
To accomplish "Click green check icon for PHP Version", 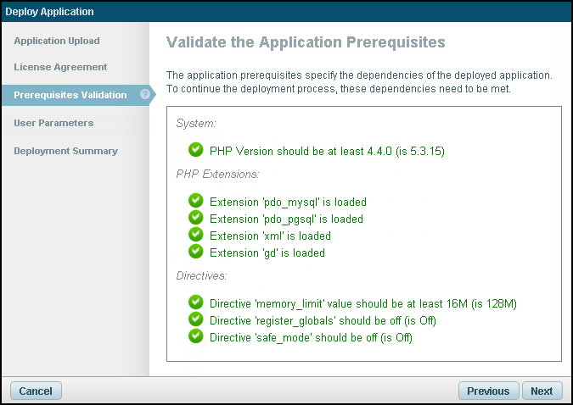I will pos(196,150).
